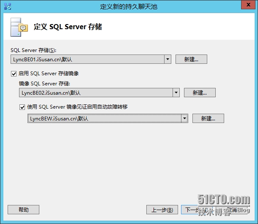
Task: Uncheck 启用 SQL Server 存储镜像 checkbox
Action: click(14, 74)
